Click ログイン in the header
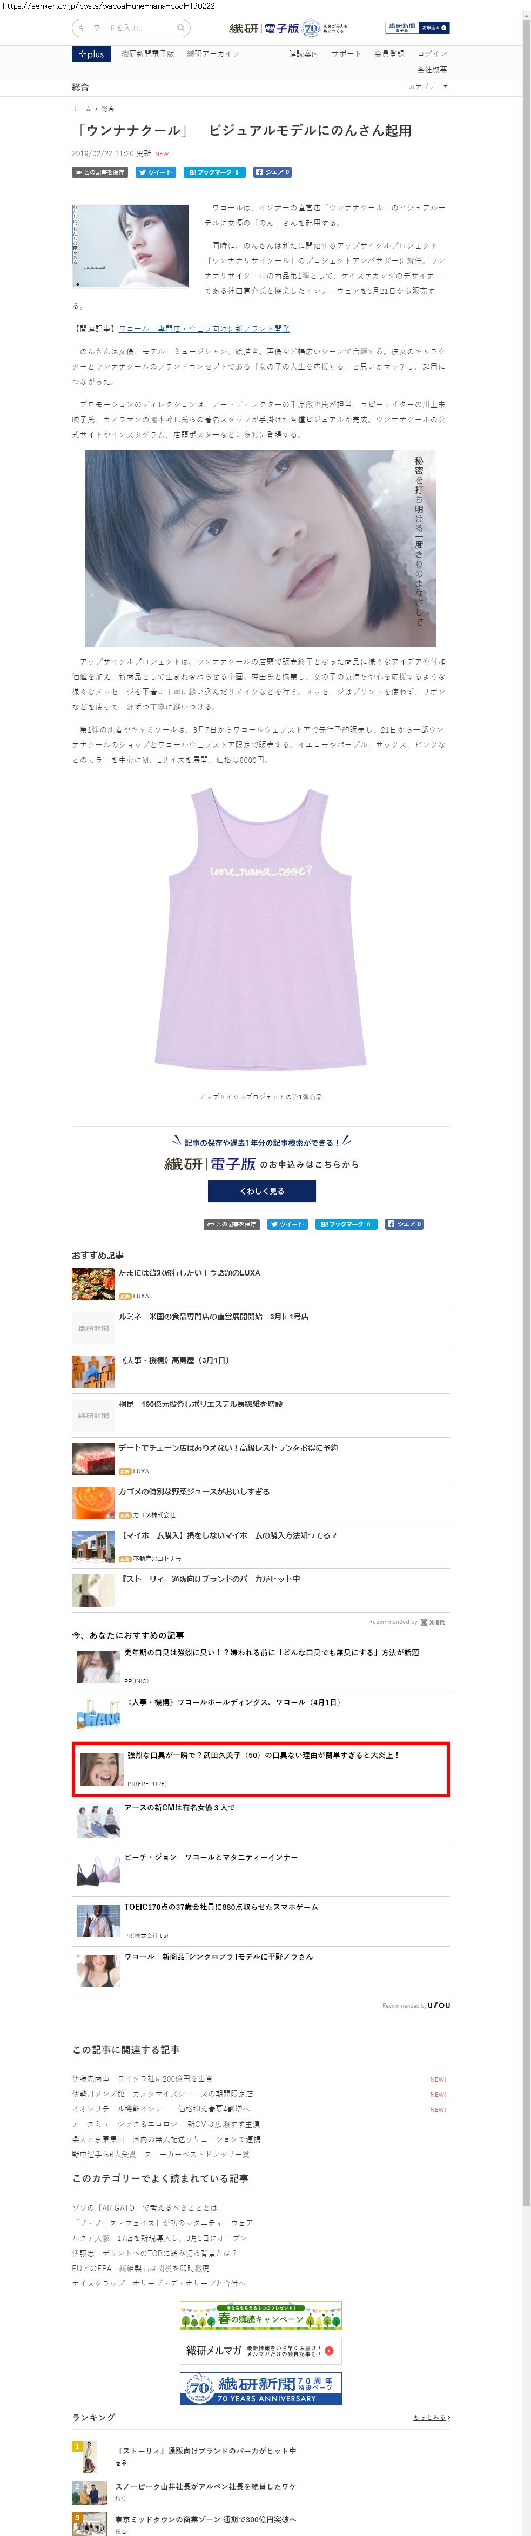531x2536 pixels. click(433, 54)
